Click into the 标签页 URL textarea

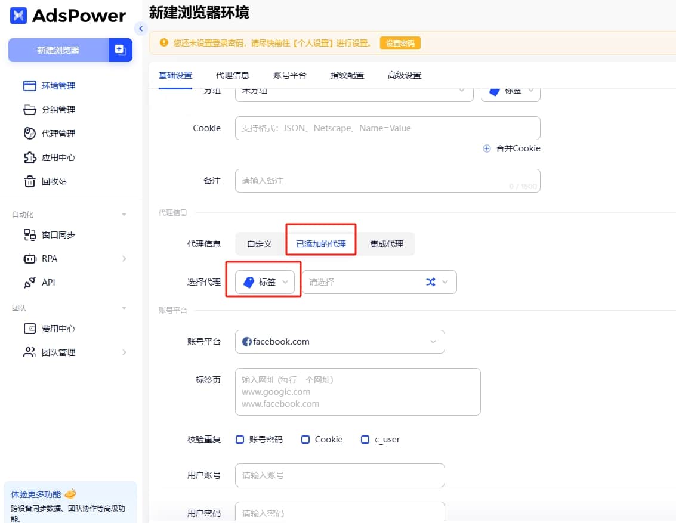point(358,392)
